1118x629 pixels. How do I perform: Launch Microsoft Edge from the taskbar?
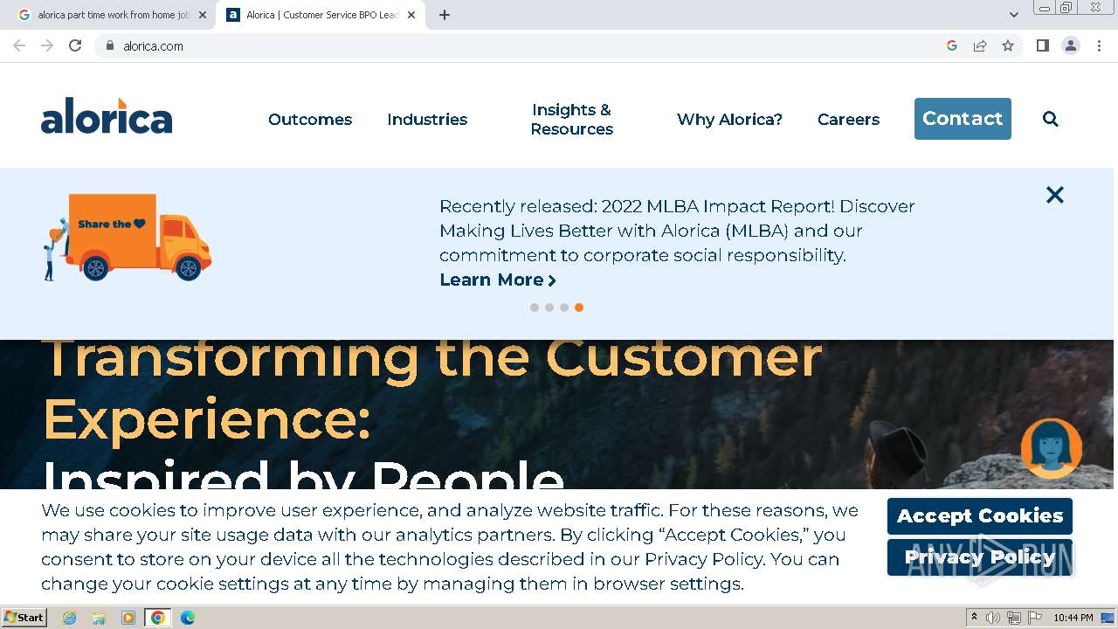[188, 618]
